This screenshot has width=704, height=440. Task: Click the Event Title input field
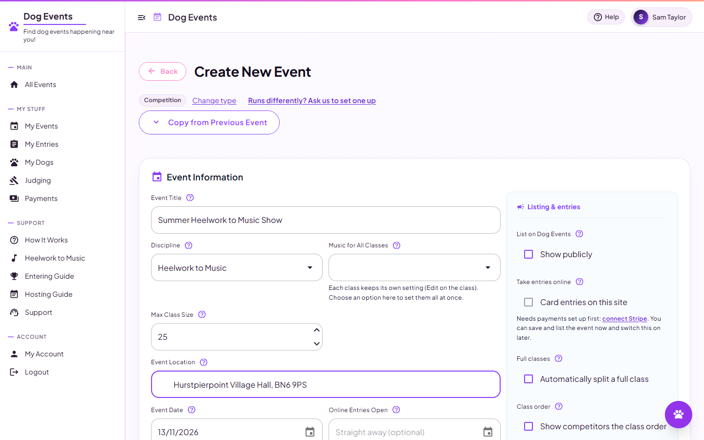pyautogui.click(x=326, y=220)
